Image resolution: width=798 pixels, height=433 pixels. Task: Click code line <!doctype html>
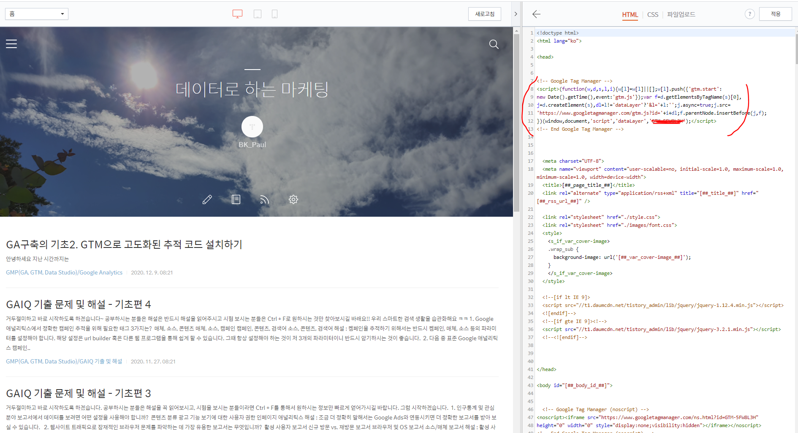click(x=558, y=33)
